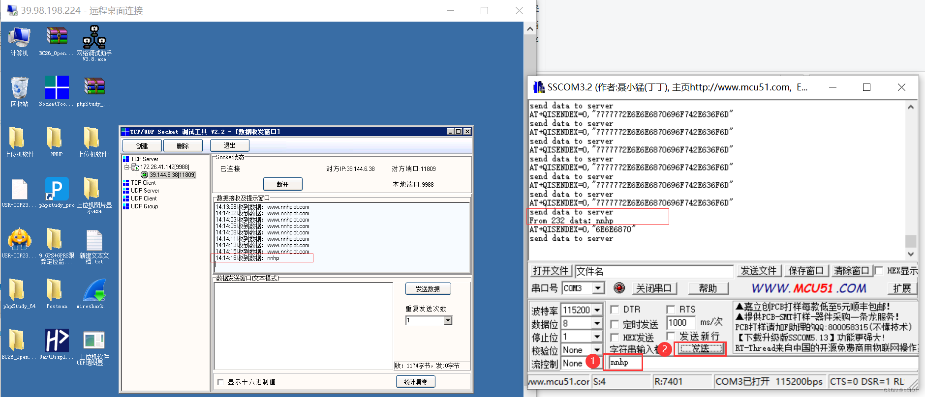Viewport: 925px width, 397px height.
Task: Enable HEX发送 checkbox
Action: (615, 338)
